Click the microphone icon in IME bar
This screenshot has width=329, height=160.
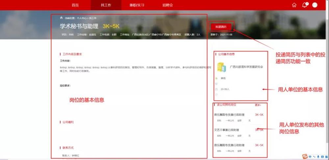coord(318,156)
